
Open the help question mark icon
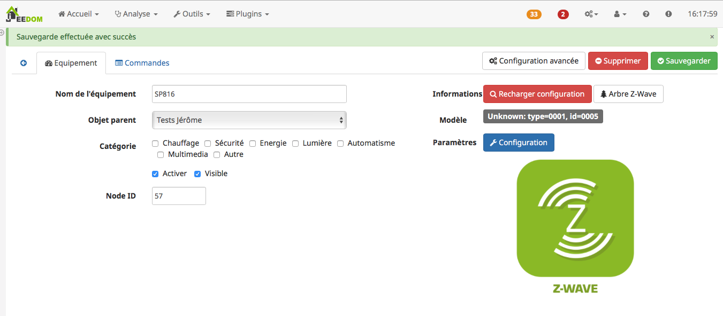pyautogui.click(x=646, y=14)
